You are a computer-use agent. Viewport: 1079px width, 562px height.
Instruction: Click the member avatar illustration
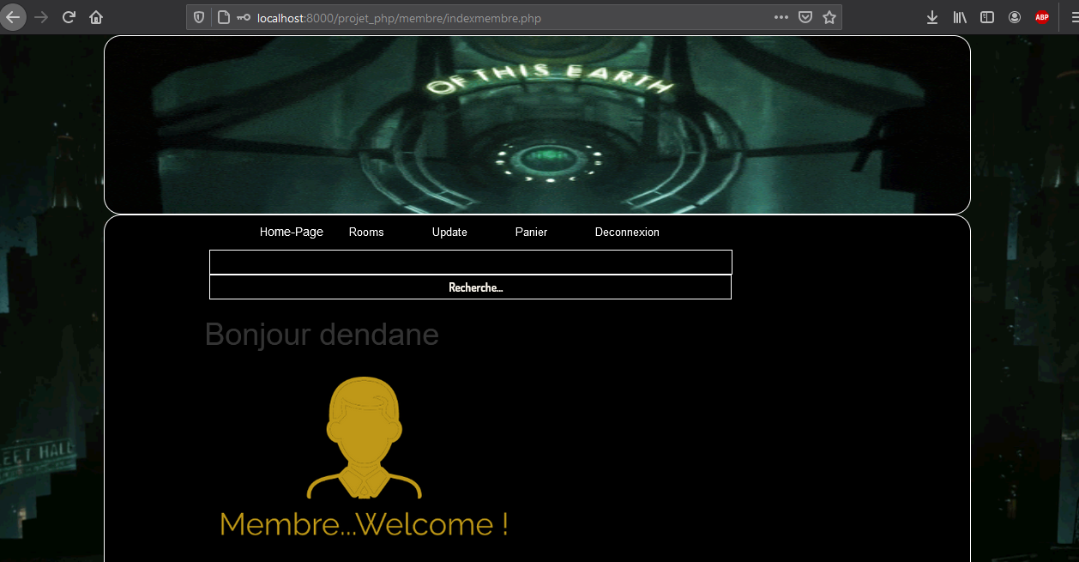coord(364,438)
